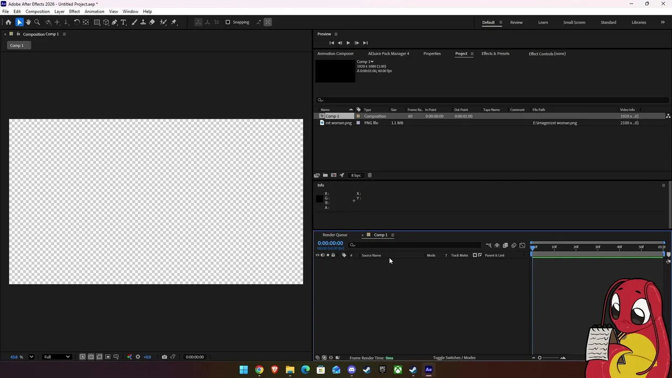Viewport: 672px width, 378px height.
Task: Switch to Render Queue tab
Action: point(335,235)
